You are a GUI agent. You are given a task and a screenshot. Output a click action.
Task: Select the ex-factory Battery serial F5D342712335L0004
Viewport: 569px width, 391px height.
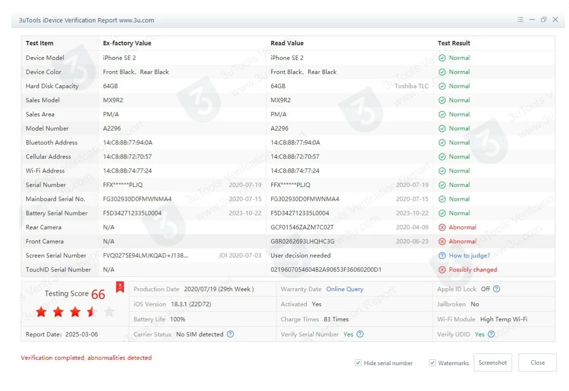point(132,214)
